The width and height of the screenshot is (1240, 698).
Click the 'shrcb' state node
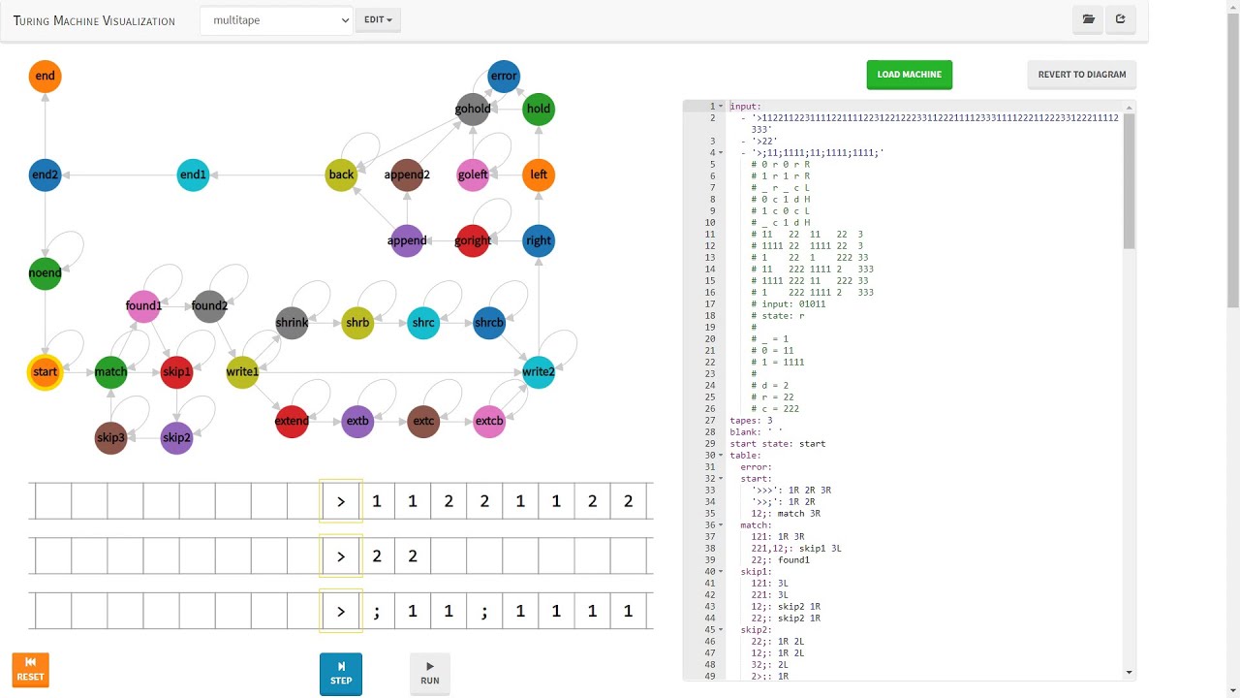coord(489,323)
